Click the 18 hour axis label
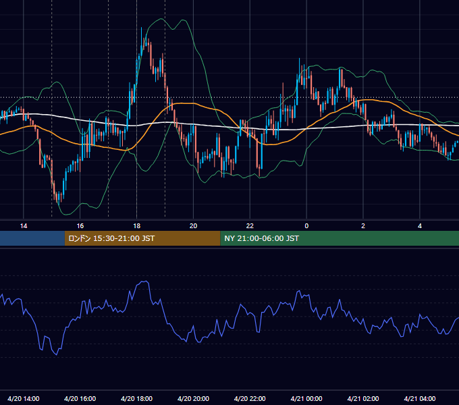This screenshot has height=405, width=459. coord(137,226)
